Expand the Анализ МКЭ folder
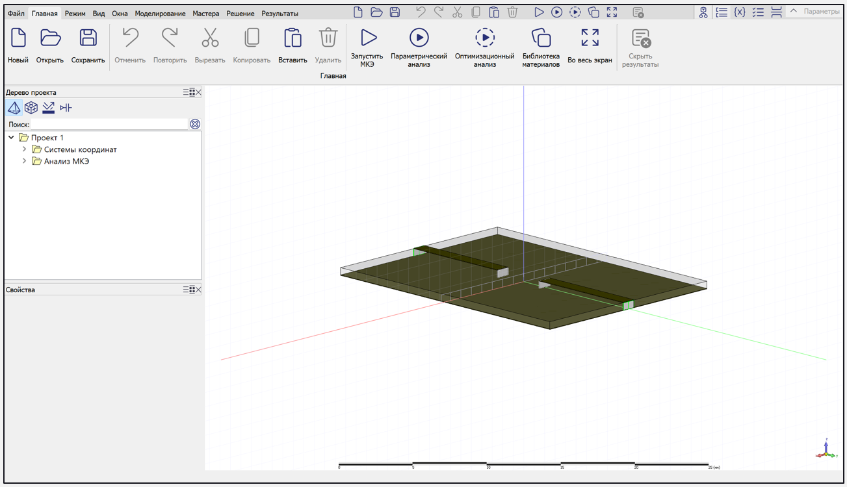This screenshot has height=487, width=847. [x=25, y=161]
